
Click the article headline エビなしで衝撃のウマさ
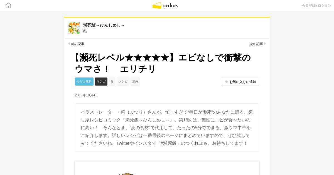coord(163,63)
